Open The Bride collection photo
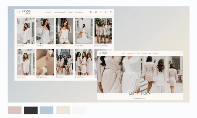 tap(45, 31)
